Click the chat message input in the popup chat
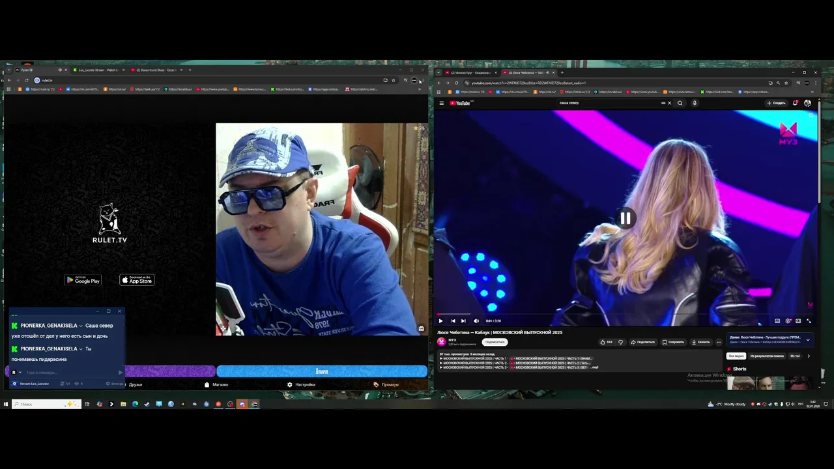The width and height of the screenshot is (834, 469). pyautogui.click(x=70, y=373)
